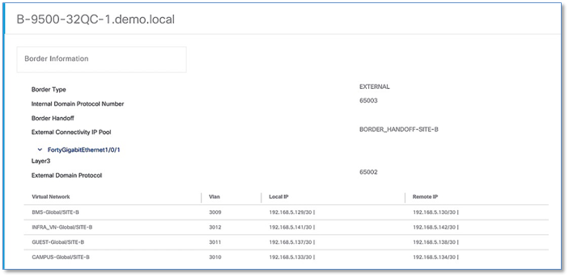This screenshot has width=569, height=277.
Task: Click the Remote IP column header
Action: pos(425,197)
